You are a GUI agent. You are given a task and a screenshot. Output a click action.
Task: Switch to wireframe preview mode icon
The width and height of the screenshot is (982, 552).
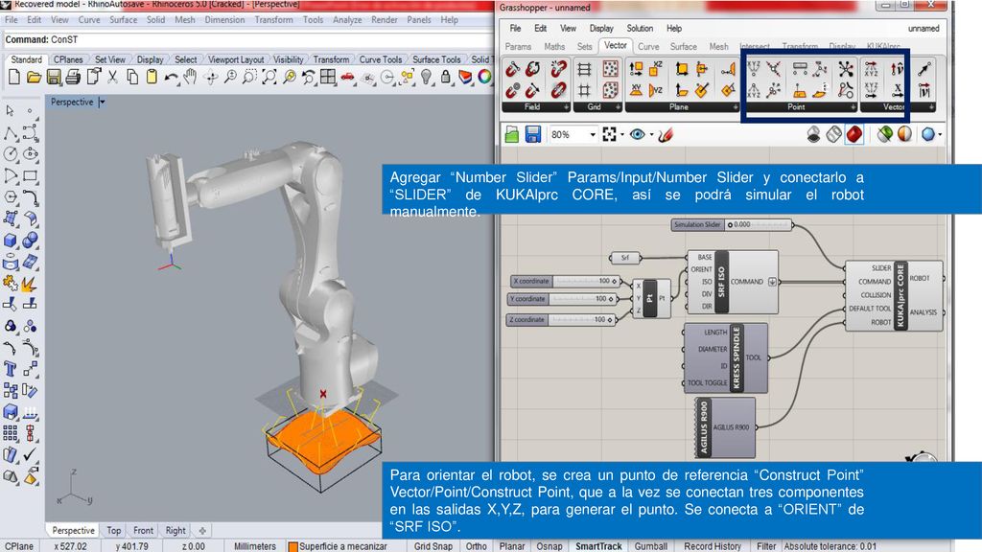(x=833, y=134)
